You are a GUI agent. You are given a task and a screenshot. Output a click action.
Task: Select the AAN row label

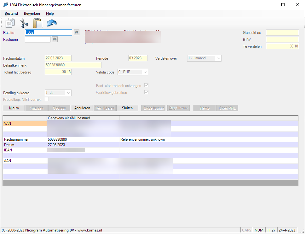coord(25,161)
